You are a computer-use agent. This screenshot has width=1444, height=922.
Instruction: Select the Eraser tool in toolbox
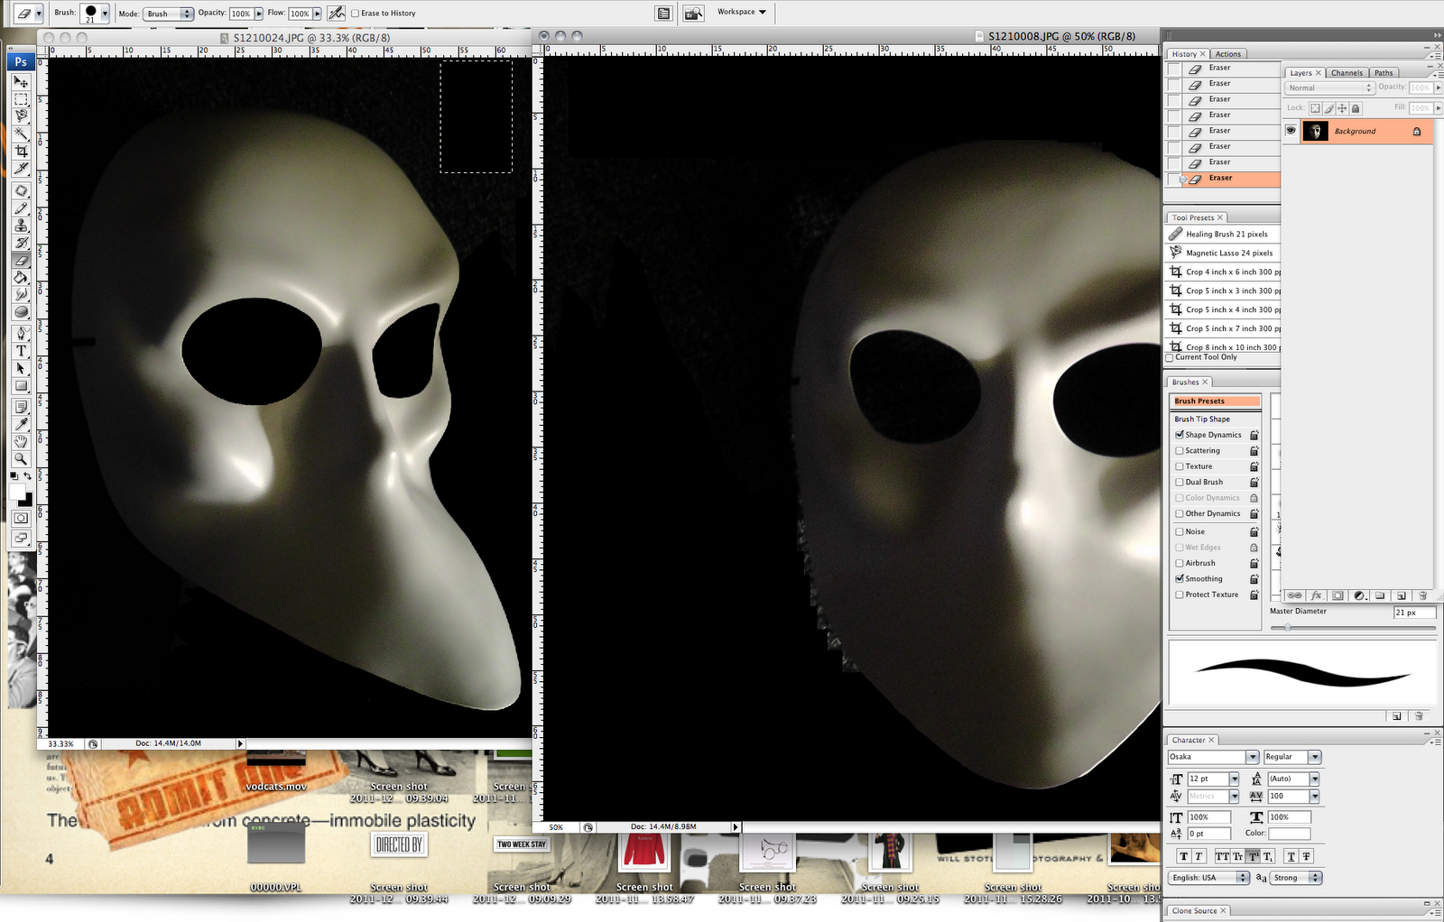pos(21,261)
